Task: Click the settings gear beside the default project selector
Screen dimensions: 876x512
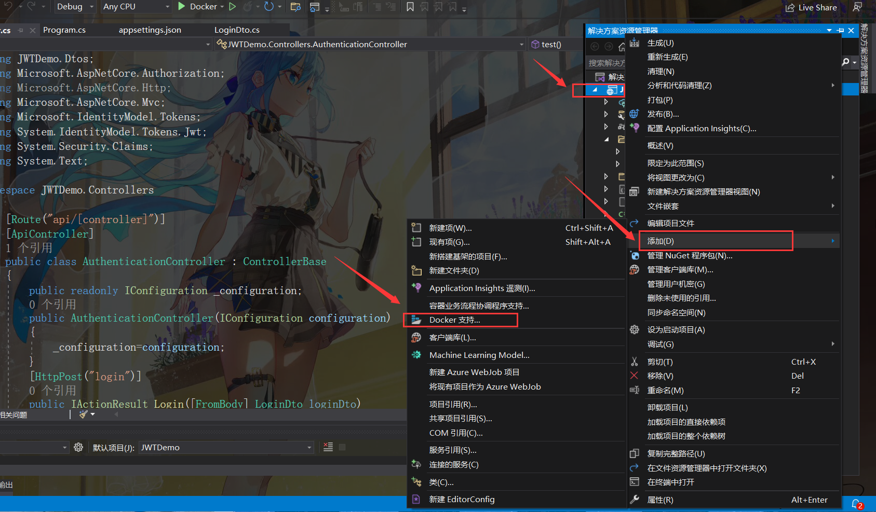Action: (x=78, y=447)
